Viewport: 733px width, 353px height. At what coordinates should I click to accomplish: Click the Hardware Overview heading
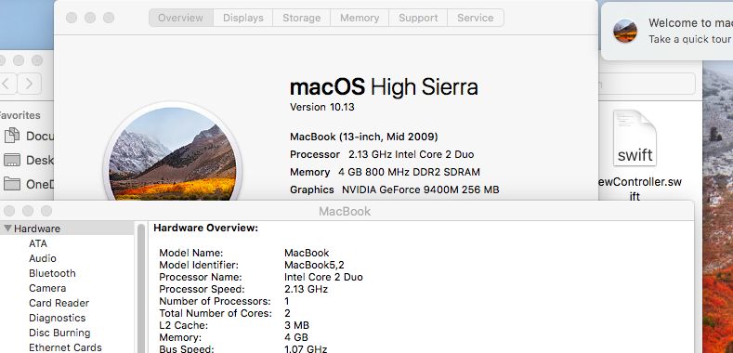(205, 229)
